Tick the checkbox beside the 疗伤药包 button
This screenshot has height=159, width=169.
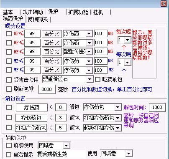point(9,117)
